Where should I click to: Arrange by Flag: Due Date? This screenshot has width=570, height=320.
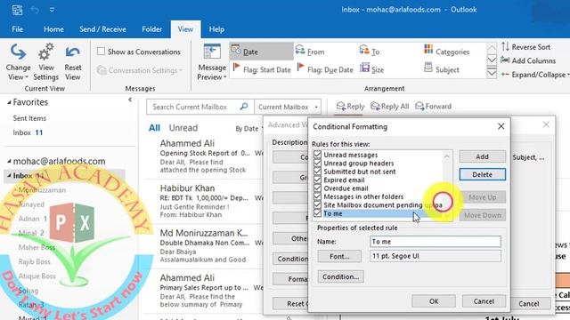[x=325, y=69]
